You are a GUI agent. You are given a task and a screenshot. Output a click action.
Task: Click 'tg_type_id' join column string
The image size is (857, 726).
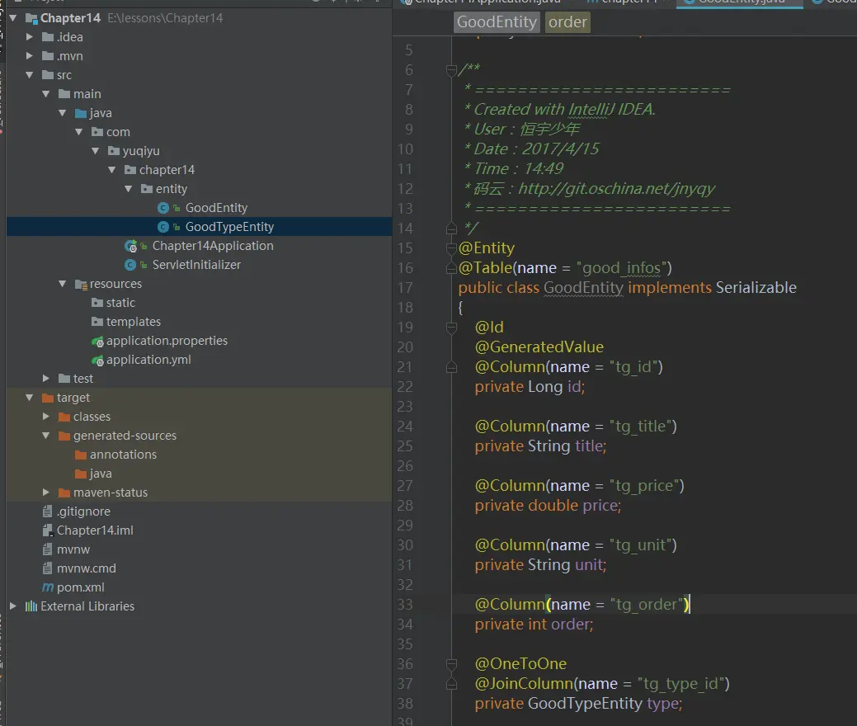681,683
